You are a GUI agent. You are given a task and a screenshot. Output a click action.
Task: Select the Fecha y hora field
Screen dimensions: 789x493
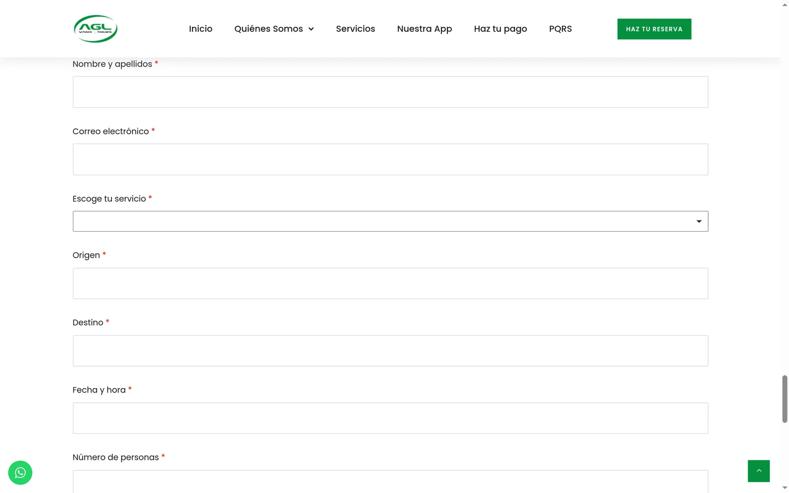[x=391, y=418]
